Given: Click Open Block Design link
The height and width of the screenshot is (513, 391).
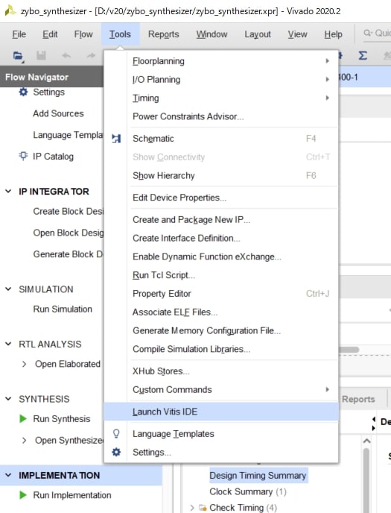Looking at the screenshot, I should click(69, 233).
